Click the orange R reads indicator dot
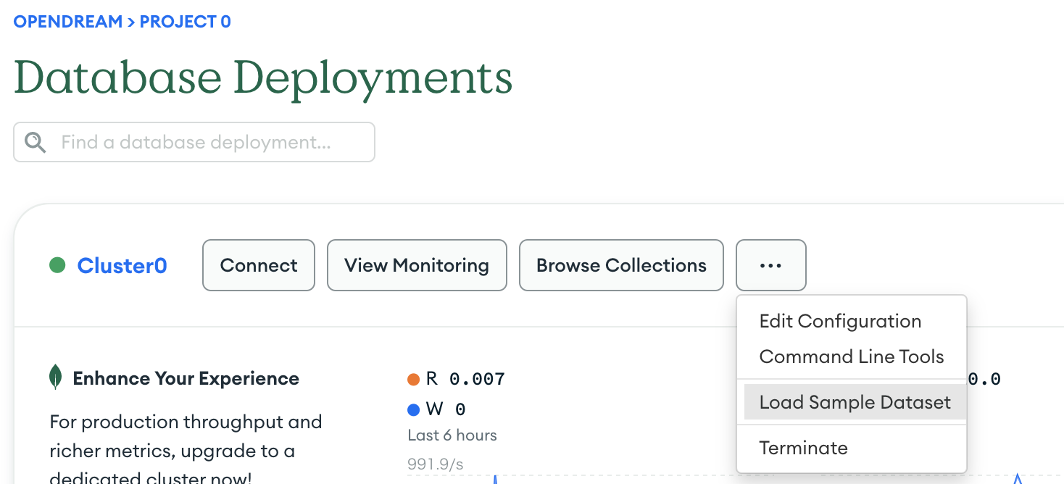Viewport: 1064px width, 484px height. (x=414, y=379)
